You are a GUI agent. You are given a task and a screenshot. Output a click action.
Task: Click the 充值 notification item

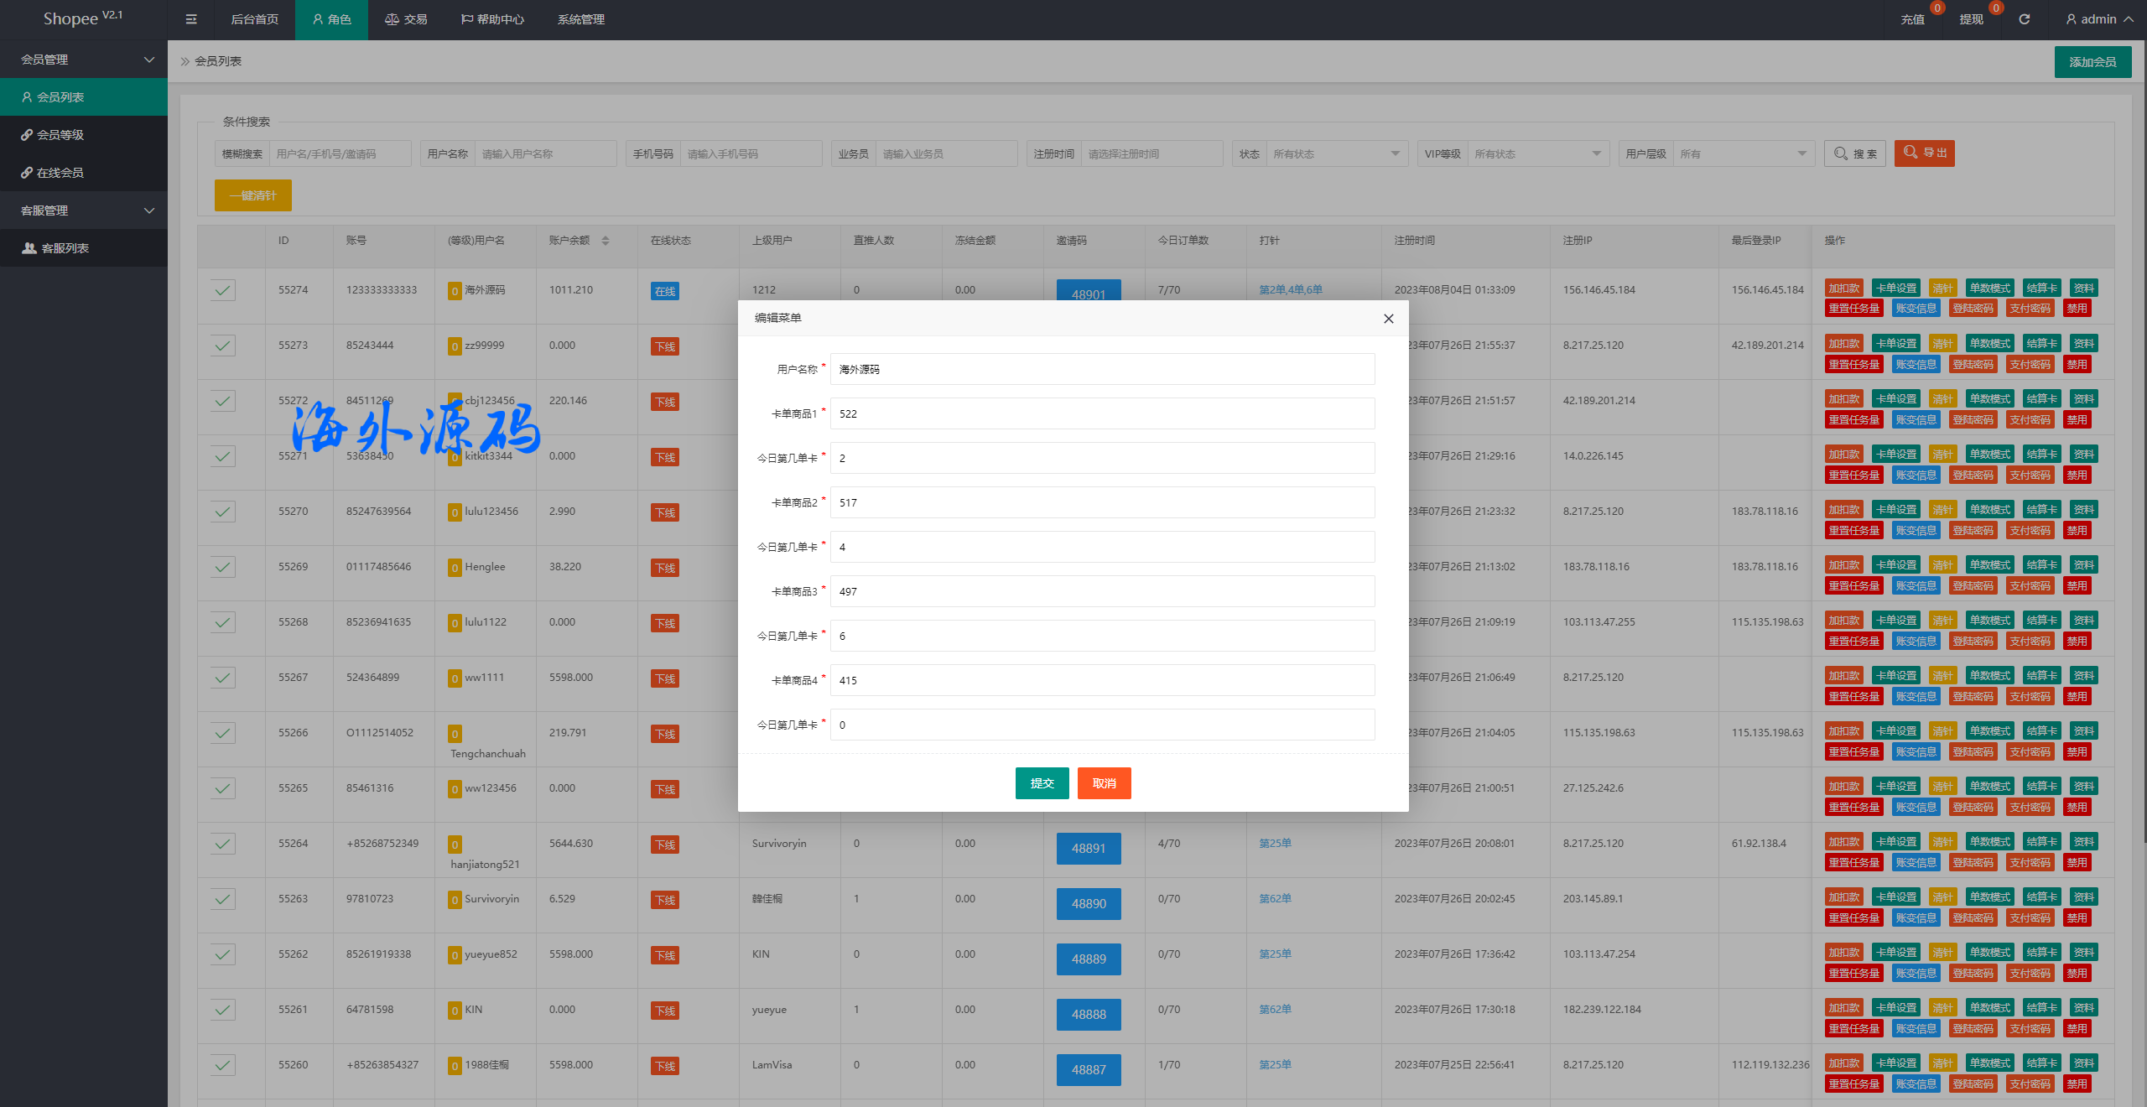[x=1912, y=19]
